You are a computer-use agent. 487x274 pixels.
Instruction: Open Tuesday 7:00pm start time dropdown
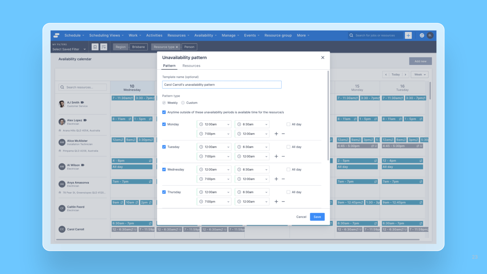coord(214,156)
